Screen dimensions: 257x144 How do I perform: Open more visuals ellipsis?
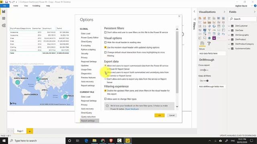pyautogui.click(x=218, y=38)
